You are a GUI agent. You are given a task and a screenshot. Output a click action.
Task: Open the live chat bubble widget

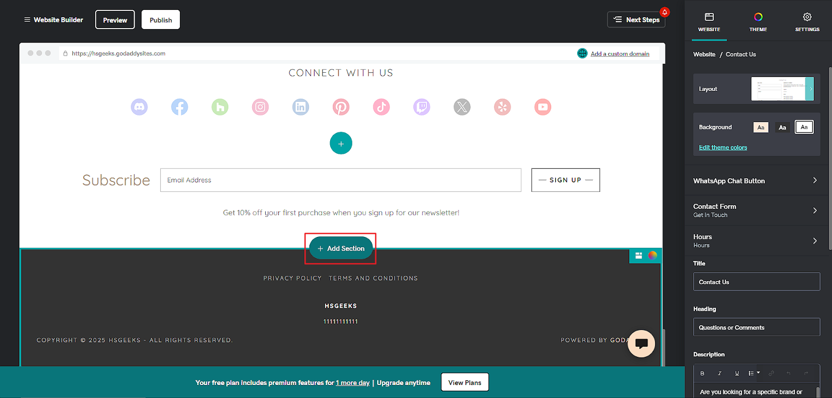pos(641,343)
